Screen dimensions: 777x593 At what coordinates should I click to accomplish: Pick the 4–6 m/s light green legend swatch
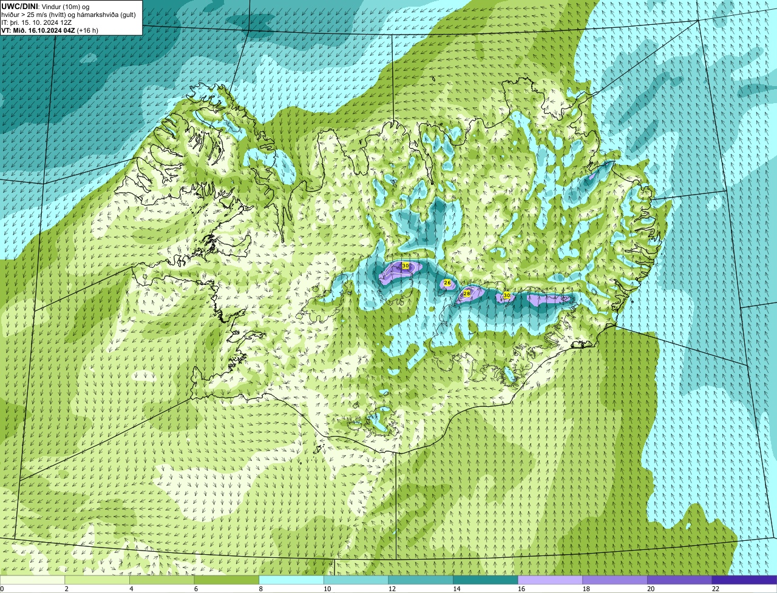tap(162, 580)
